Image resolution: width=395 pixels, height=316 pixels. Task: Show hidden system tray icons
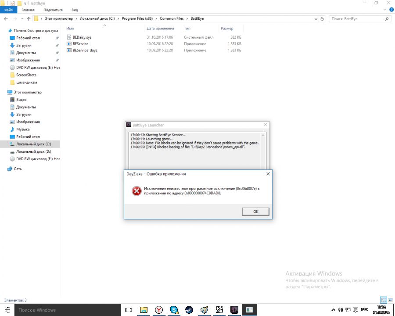[x=333, y=310]
